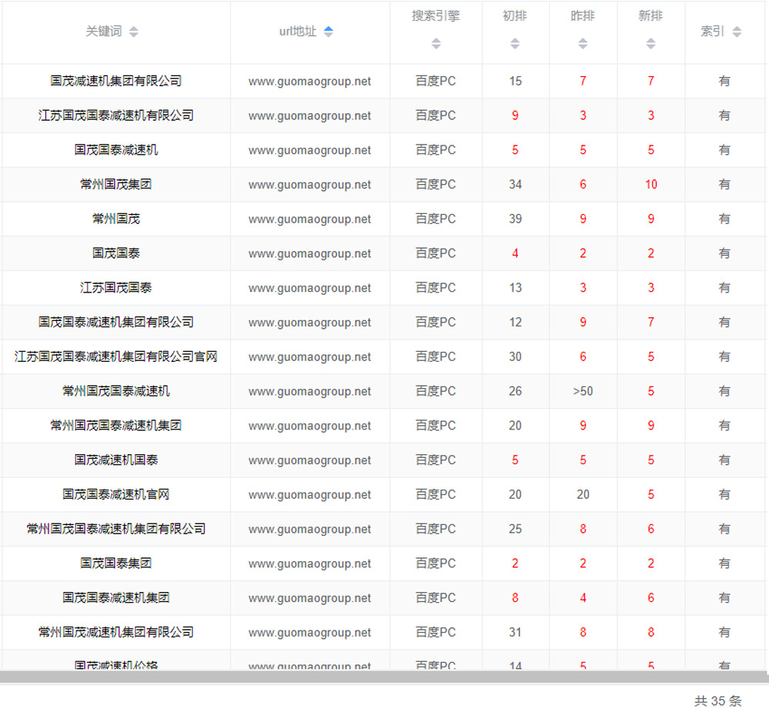
Task: Select keyword 江苏国茂国泰减速机集团有限公司官网
Action: click(116, 356)
